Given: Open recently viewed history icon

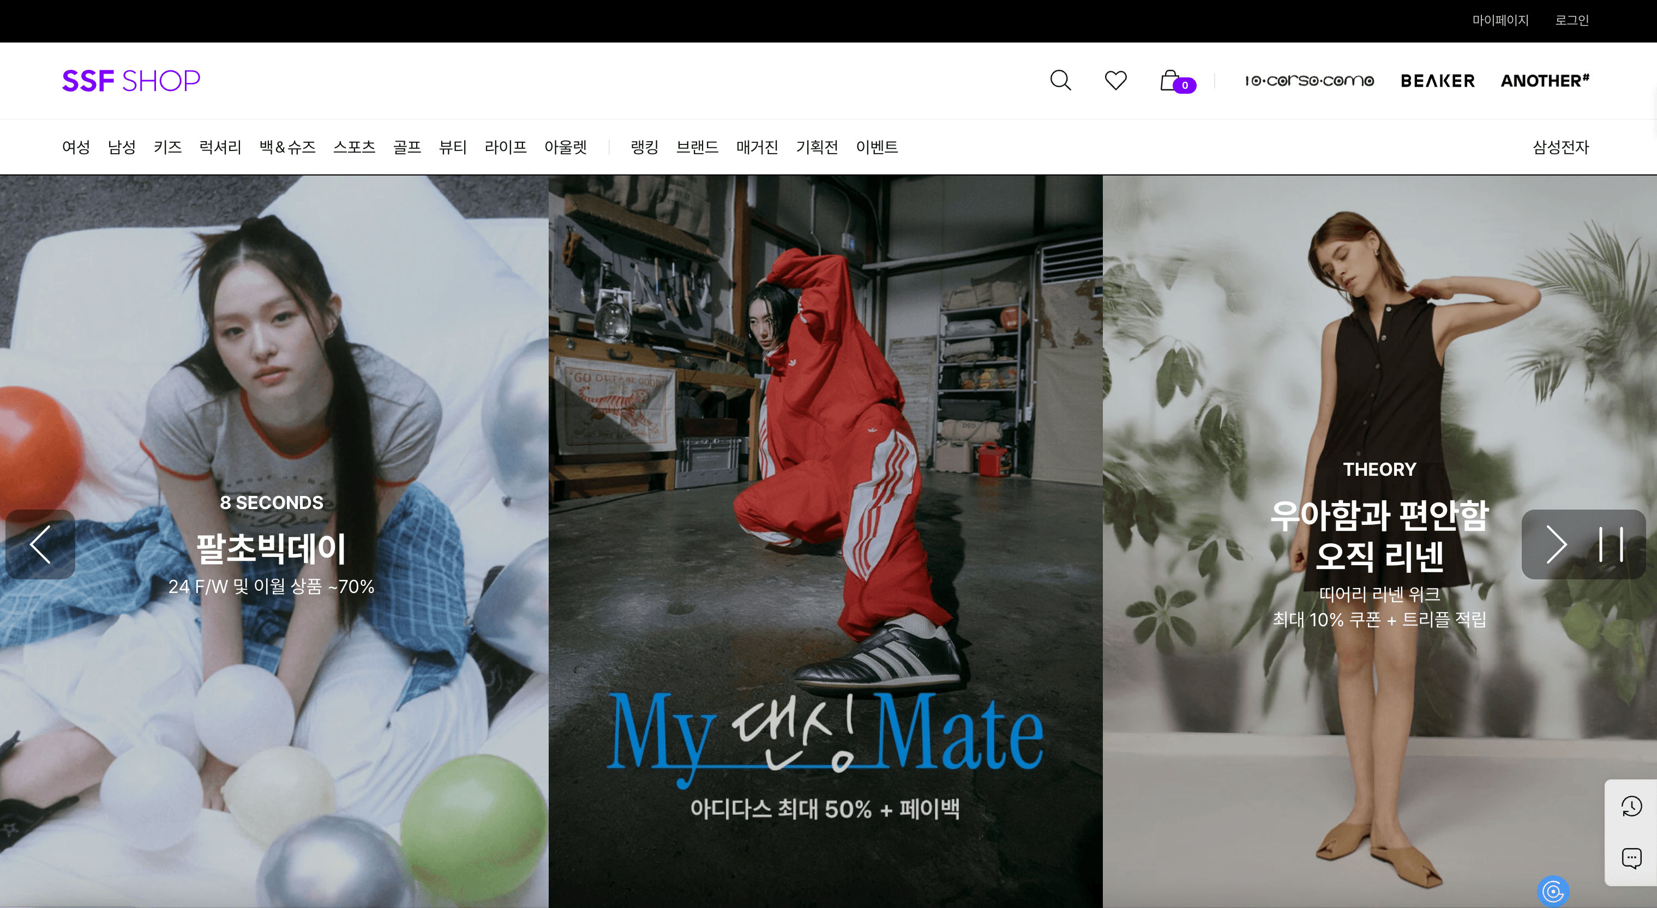Looking at the screenshot, I should point(1631,807).
